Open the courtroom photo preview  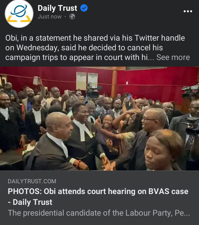(x=99, y=119)
